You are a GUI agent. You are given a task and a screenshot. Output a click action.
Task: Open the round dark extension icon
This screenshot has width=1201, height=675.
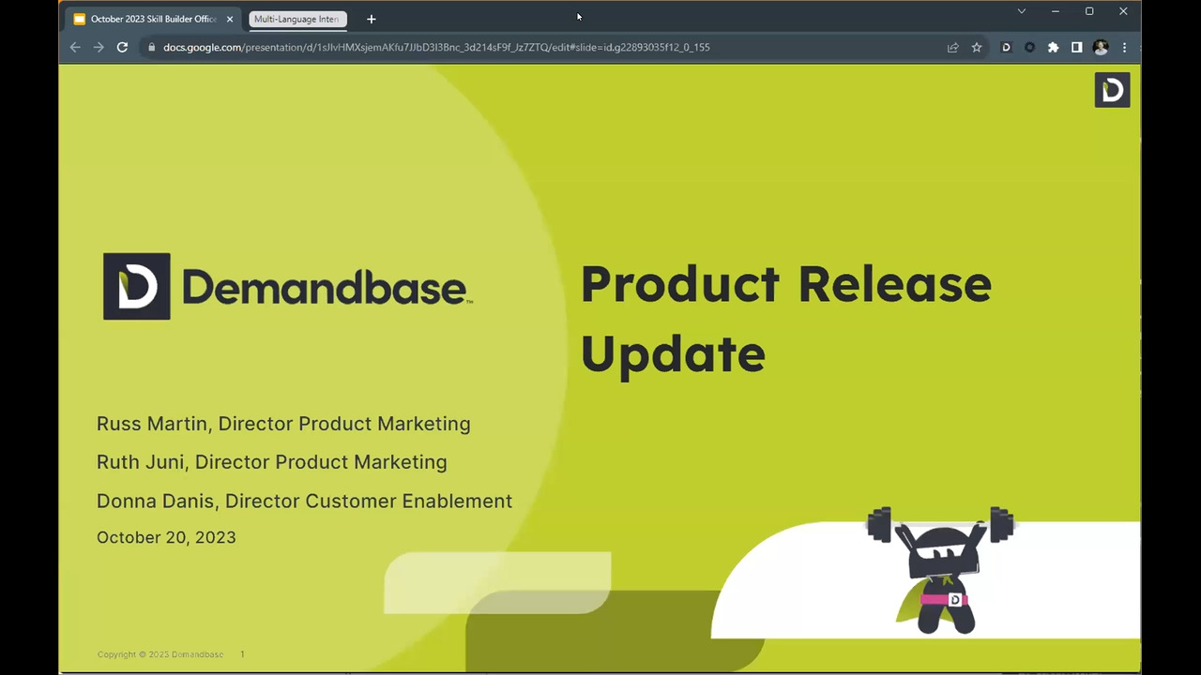click(x=1029, y=47)
